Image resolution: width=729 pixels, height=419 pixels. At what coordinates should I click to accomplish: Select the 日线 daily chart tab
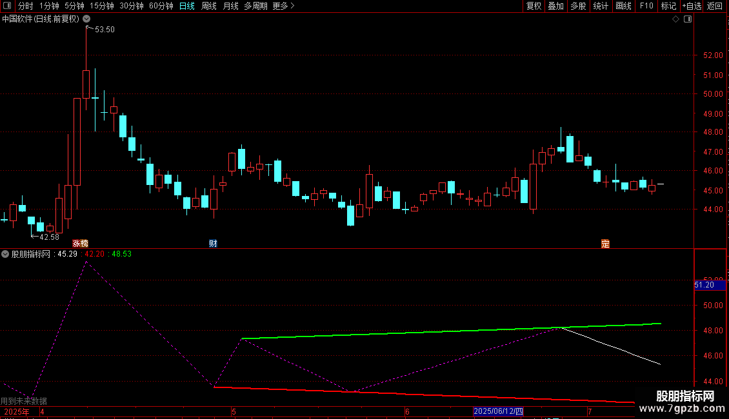point(187,6)
